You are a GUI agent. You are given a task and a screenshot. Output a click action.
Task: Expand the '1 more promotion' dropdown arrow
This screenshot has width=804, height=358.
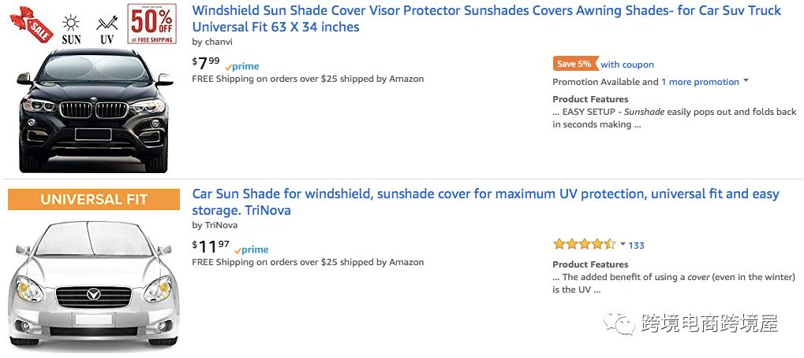pyautogui.click(x=746, y=81)
